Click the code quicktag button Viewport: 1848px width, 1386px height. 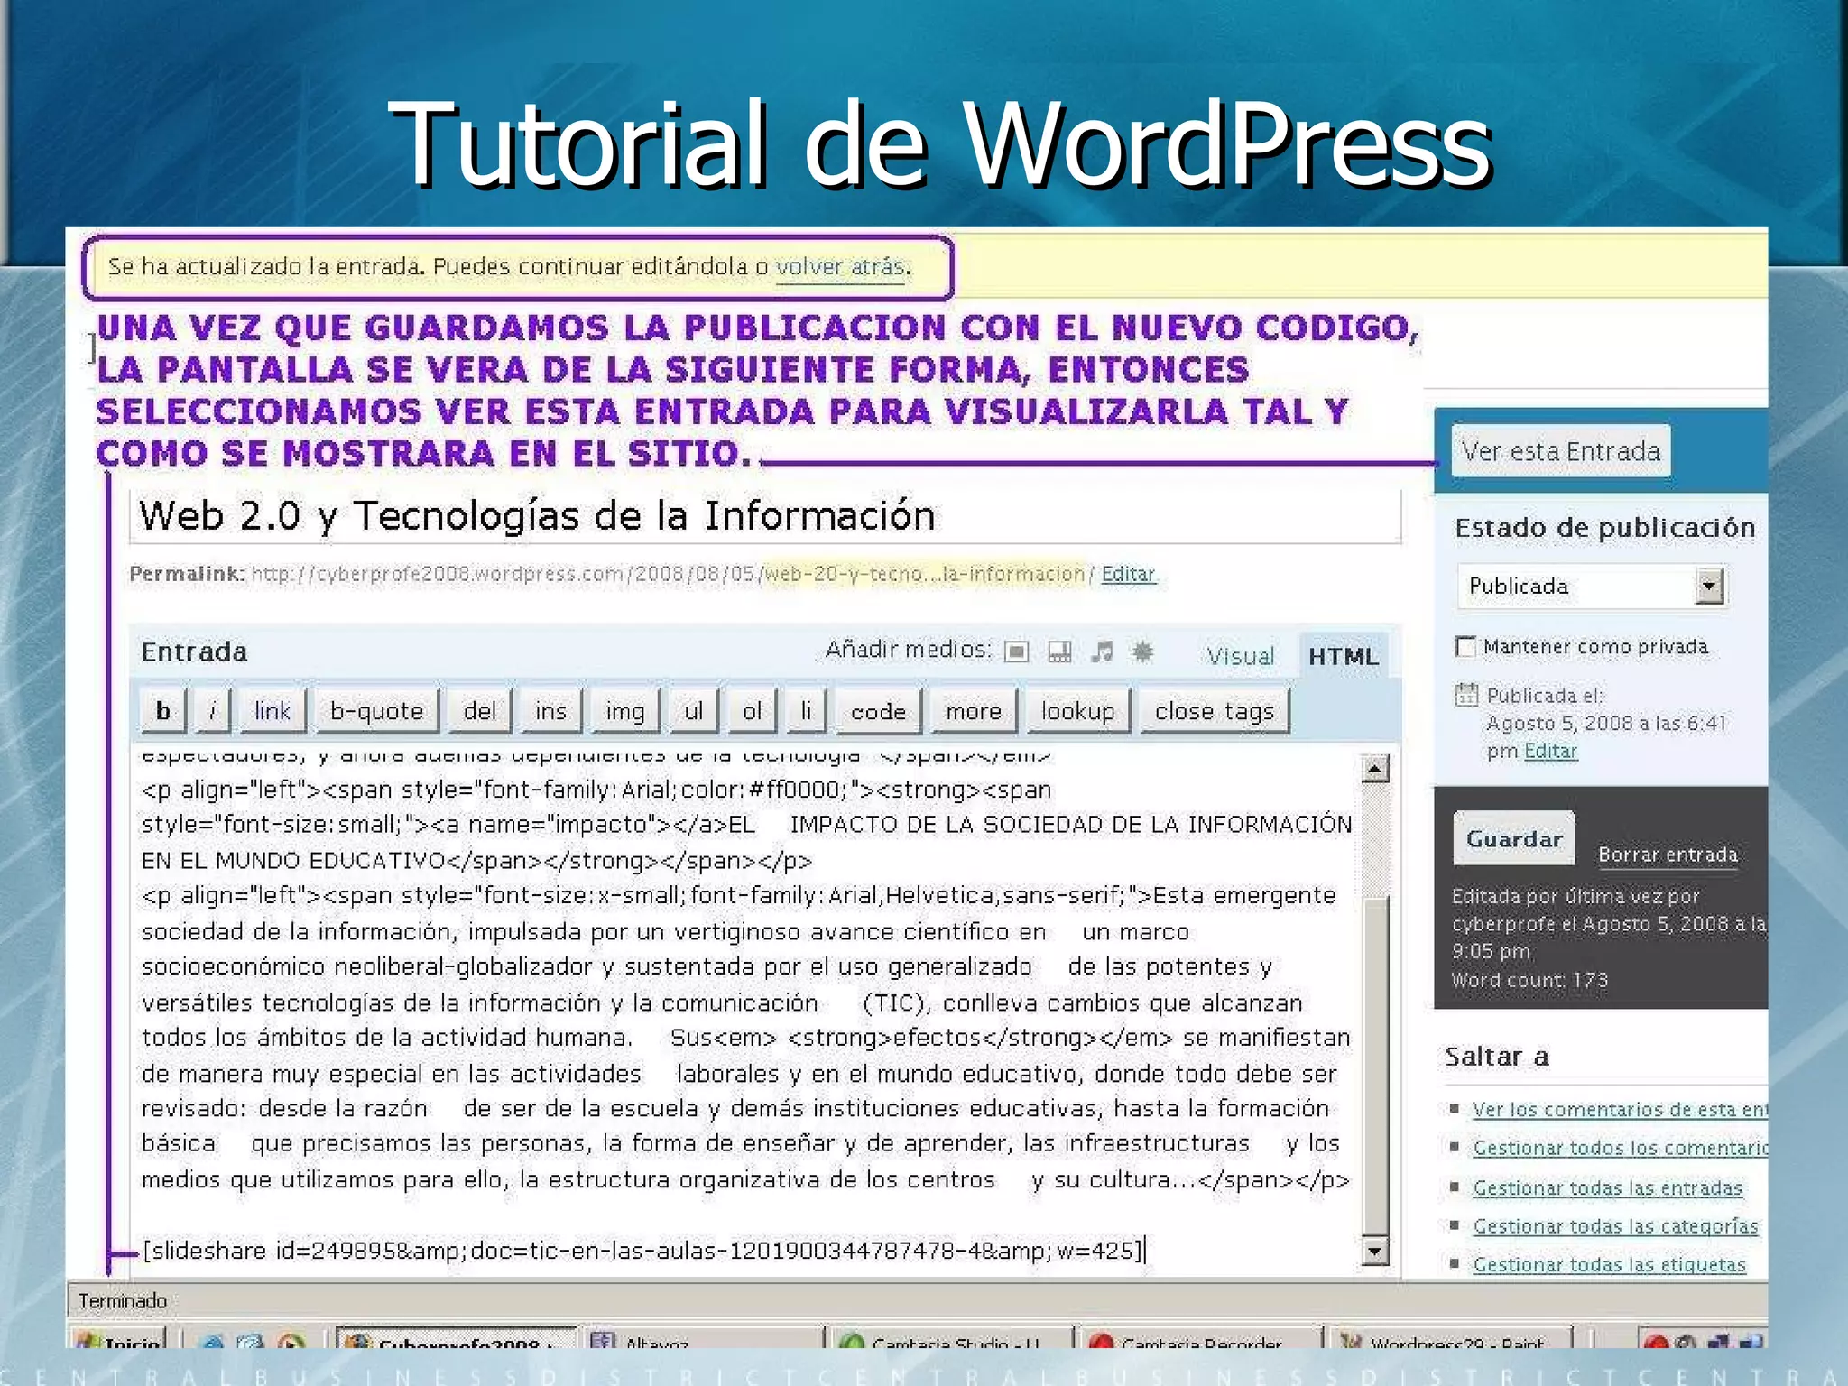(x=878, y=711)
